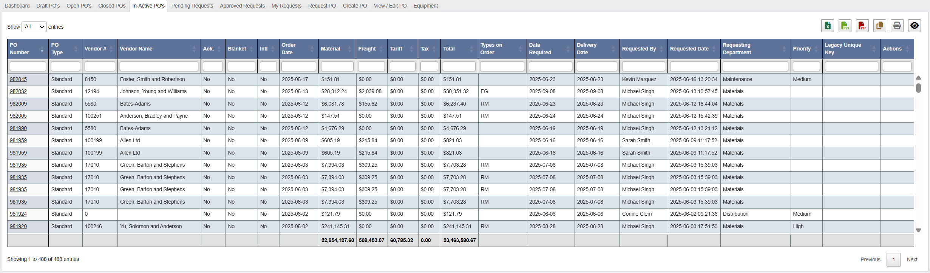The width and height of the screenshot is (930, 273).
Task: Open PO 982032 link
Action: coord(18,91)
